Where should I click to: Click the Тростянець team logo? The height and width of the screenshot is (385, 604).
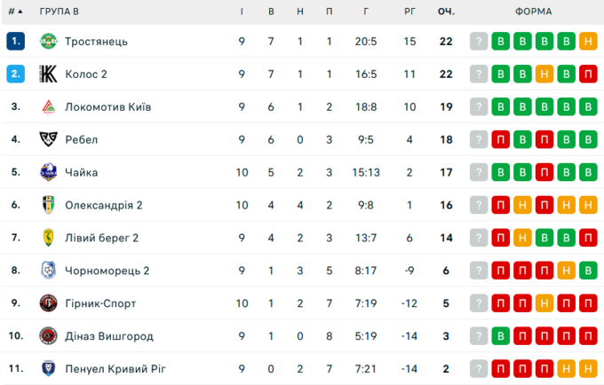pos(48,42)
